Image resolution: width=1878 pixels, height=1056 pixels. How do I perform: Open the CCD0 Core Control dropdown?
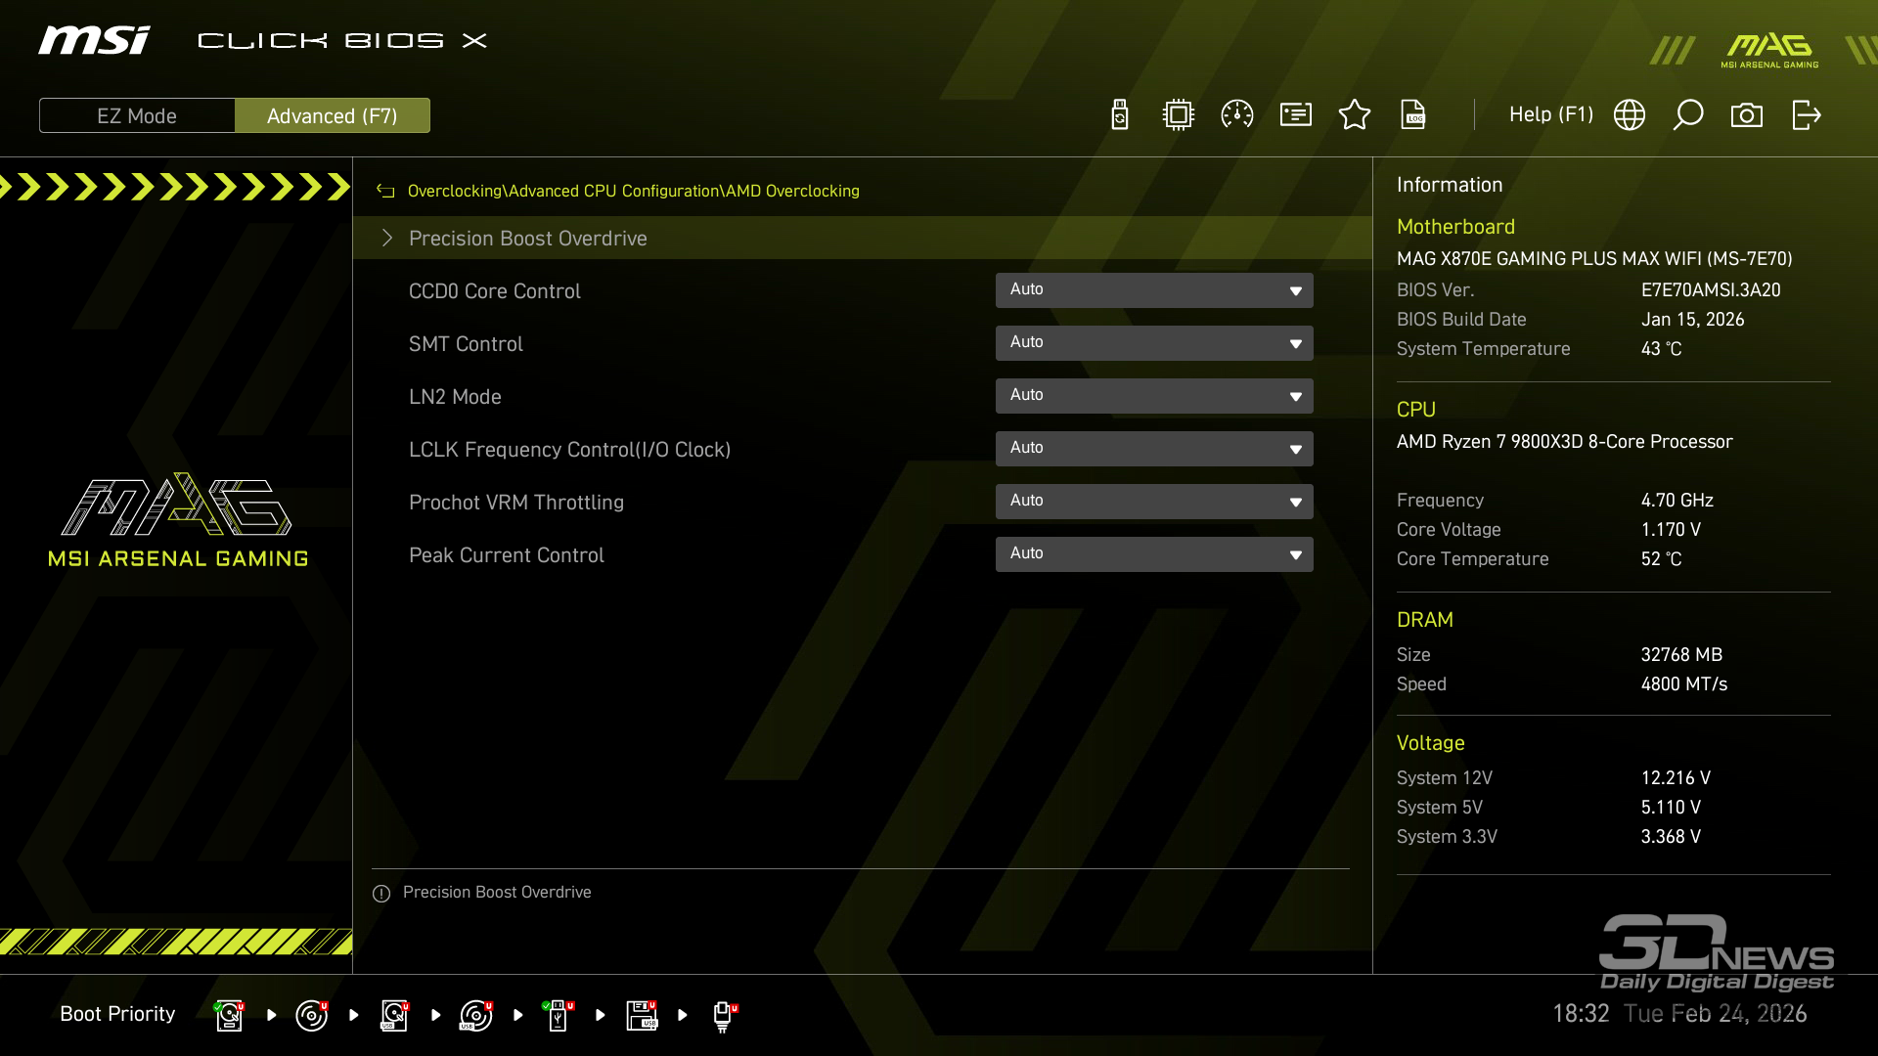point(1154,290)
